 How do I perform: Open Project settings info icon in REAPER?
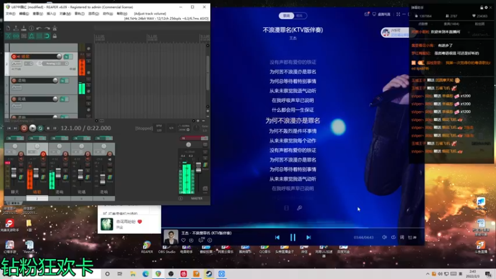32,28
